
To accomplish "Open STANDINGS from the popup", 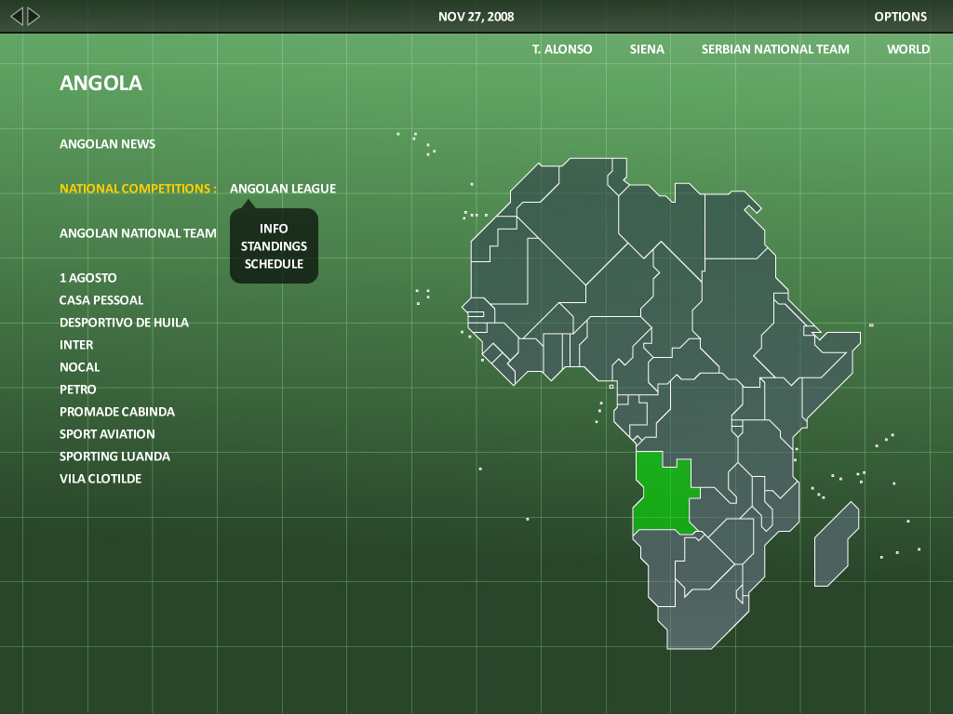I will pyautogui.click(x=273, y=245).
